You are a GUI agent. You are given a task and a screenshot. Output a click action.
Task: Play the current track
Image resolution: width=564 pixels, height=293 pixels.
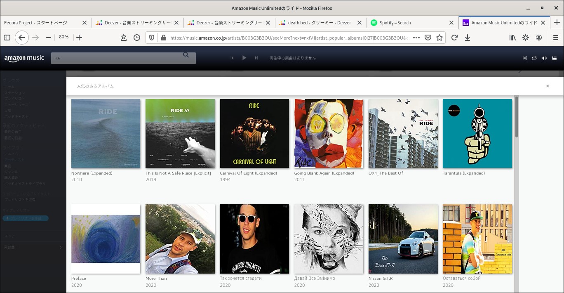pyautogui.click(x=244, y=58)
